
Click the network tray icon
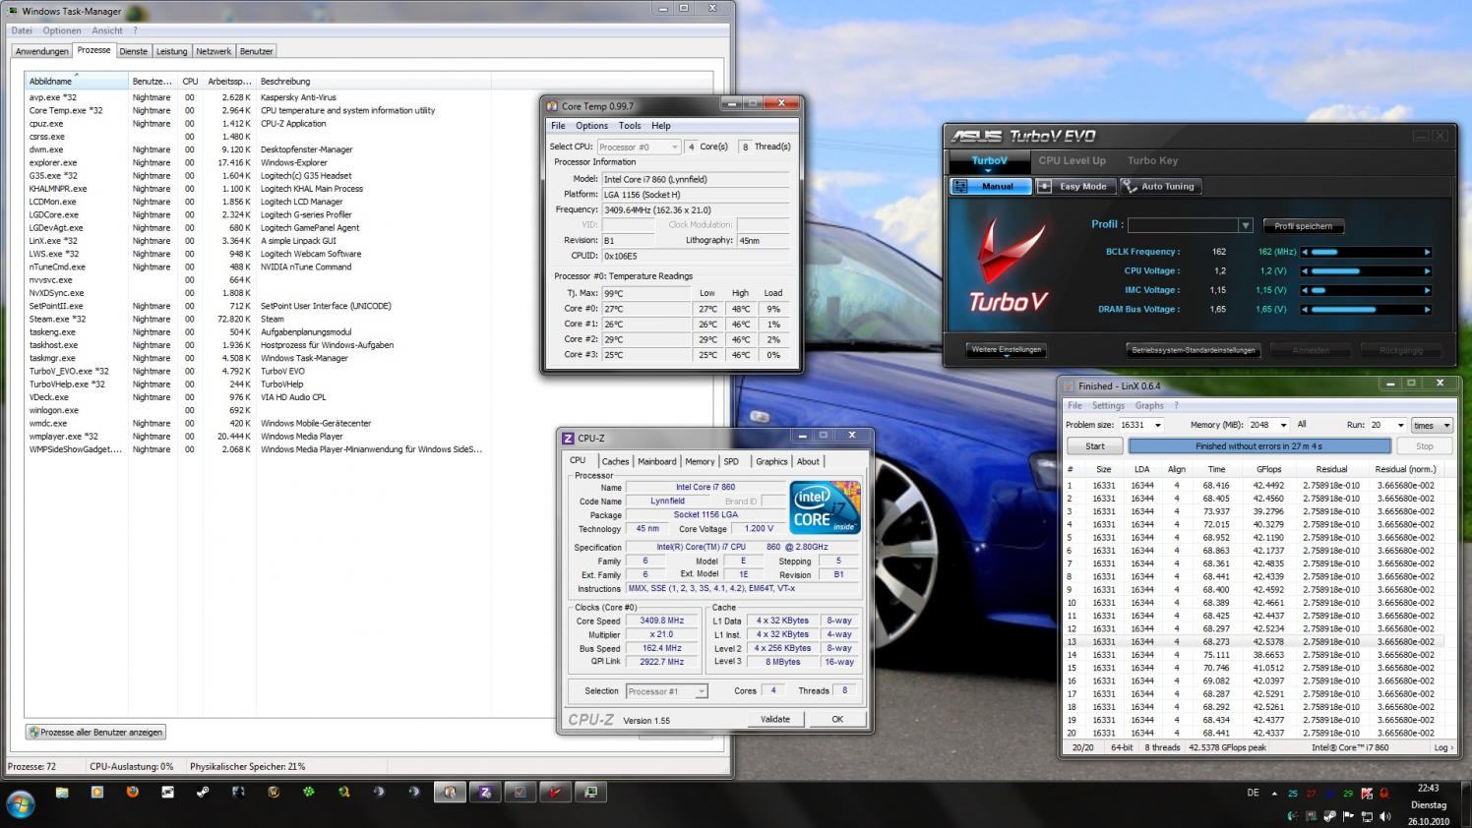point(1367,816)
